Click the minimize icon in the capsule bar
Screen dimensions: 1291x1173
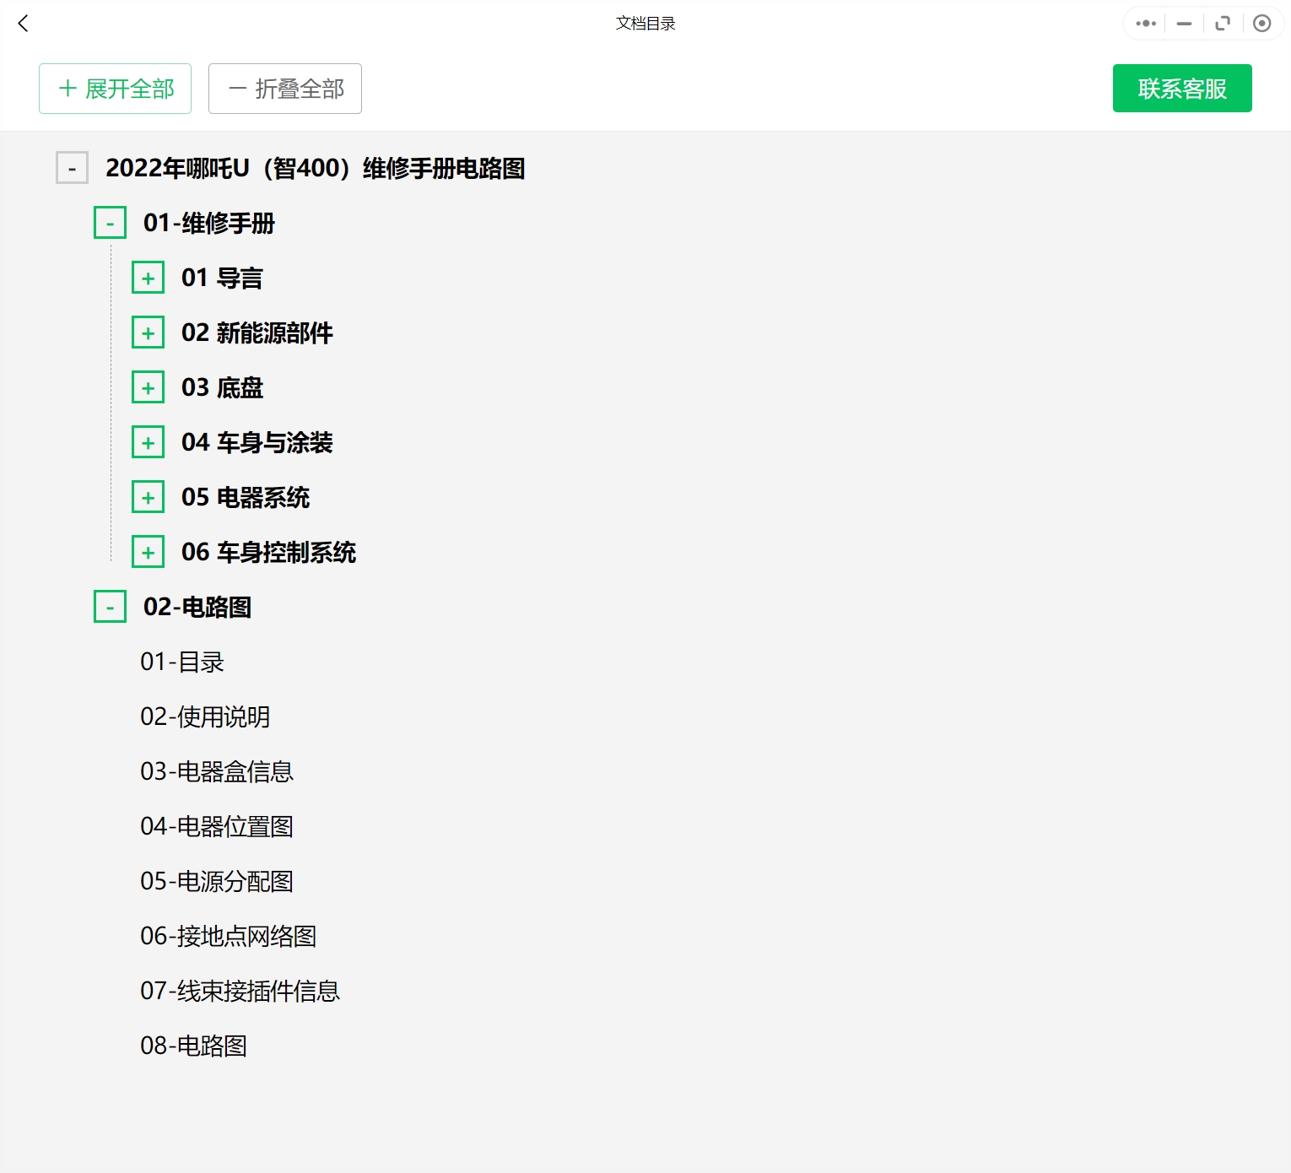(x=1183, y=24)
